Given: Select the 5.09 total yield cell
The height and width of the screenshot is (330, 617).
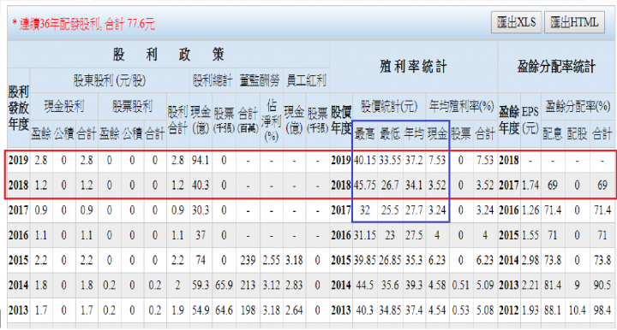Looking at the screenshot, I should coord(485,286).
